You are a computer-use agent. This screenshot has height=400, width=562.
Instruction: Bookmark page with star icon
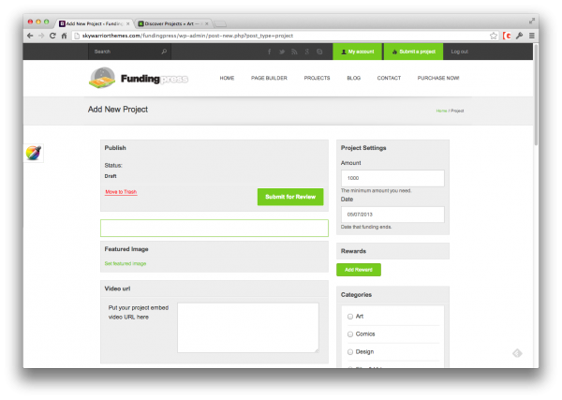(494, 36)
